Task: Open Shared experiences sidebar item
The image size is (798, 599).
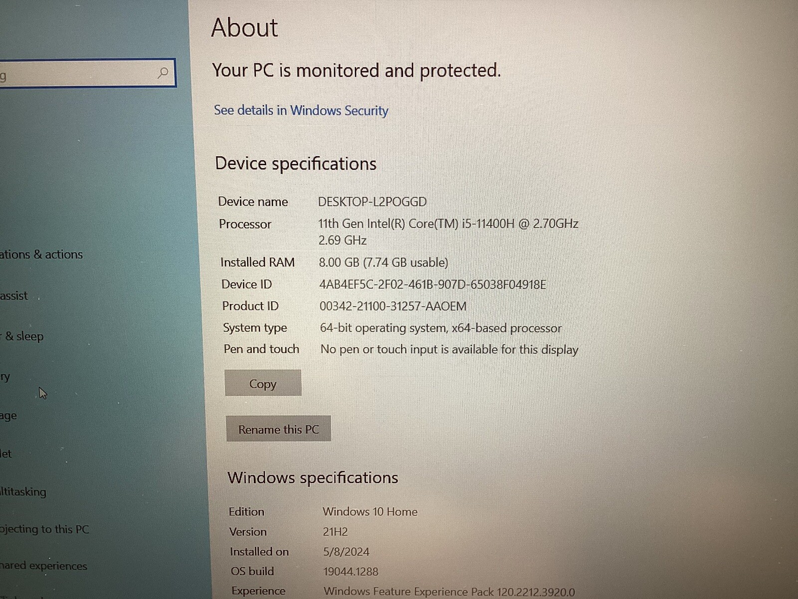Action: 43,566
